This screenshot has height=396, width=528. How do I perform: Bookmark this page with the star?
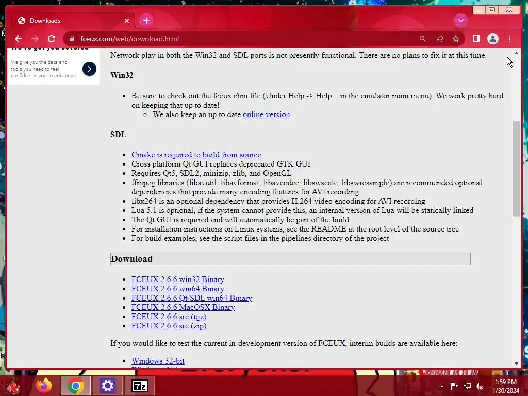pos(456,39)
